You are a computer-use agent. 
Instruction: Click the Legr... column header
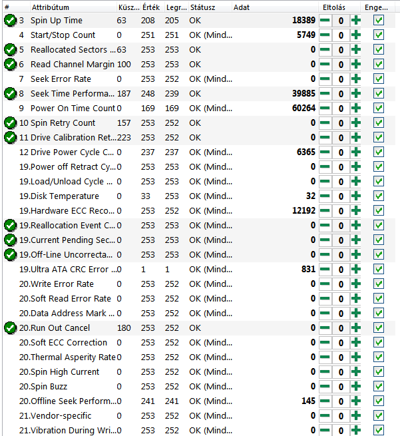[176, 7]
